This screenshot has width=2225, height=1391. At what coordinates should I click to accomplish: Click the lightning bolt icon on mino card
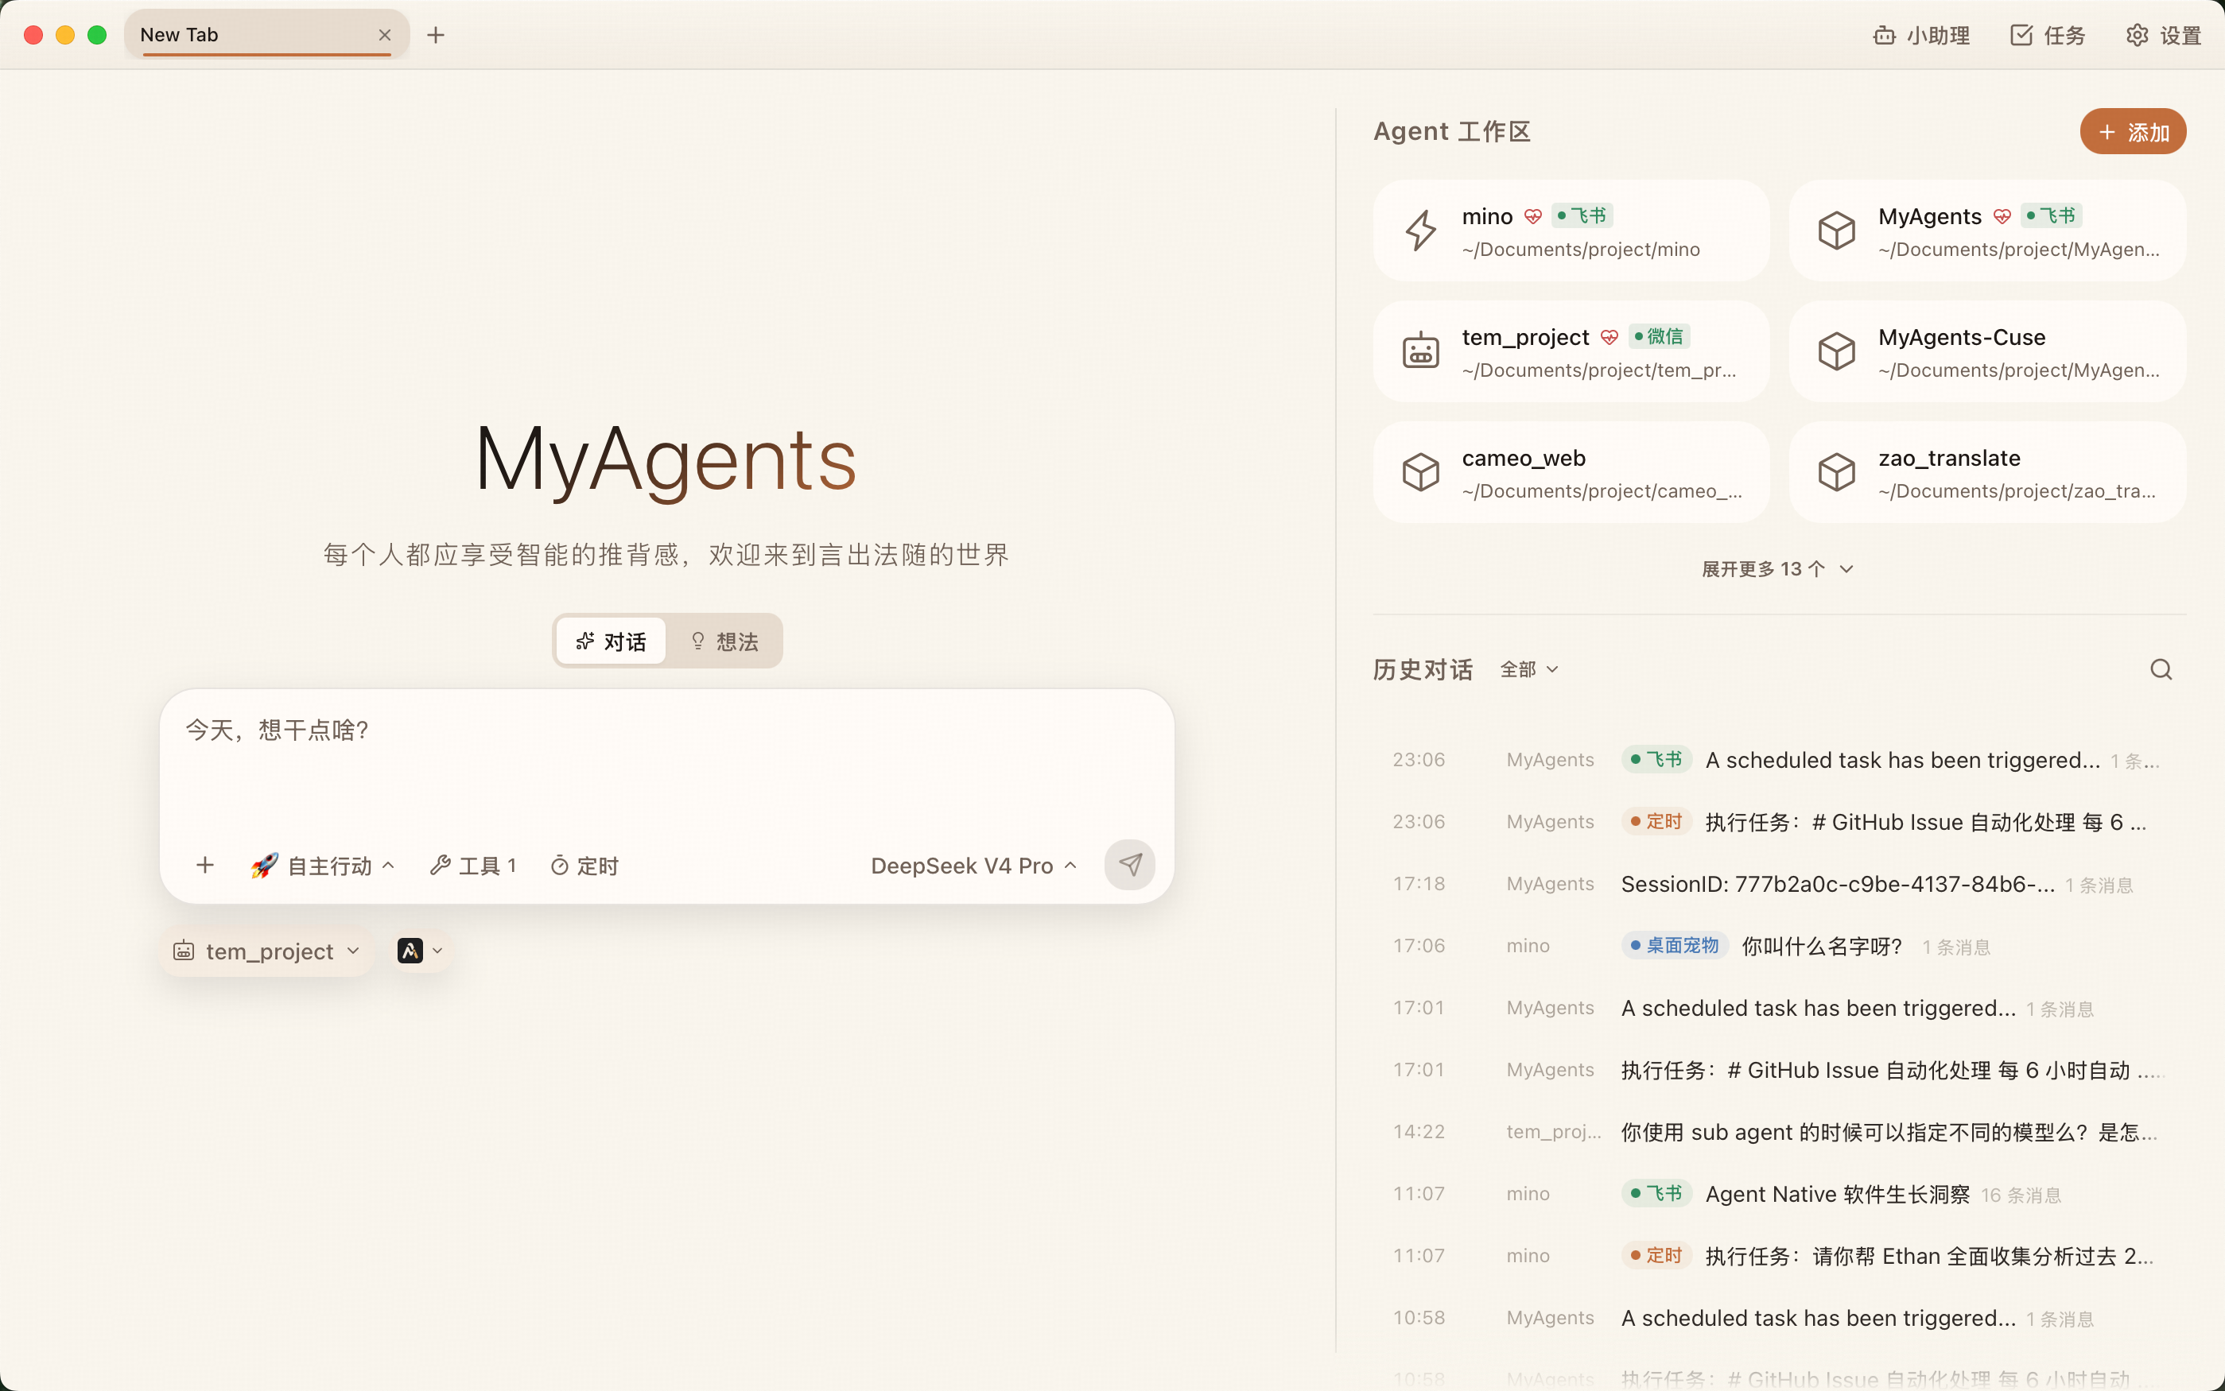(1419, 230)
